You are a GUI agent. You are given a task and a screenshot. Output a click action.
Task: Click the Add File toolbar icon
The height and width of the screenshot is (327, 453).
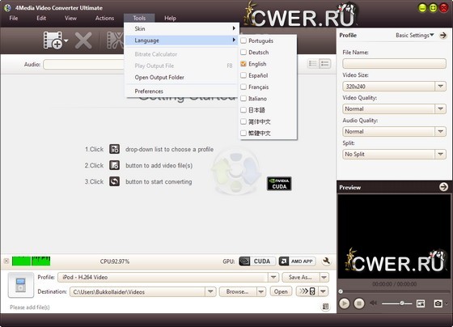pyautogui.click(x=53, y=40)
